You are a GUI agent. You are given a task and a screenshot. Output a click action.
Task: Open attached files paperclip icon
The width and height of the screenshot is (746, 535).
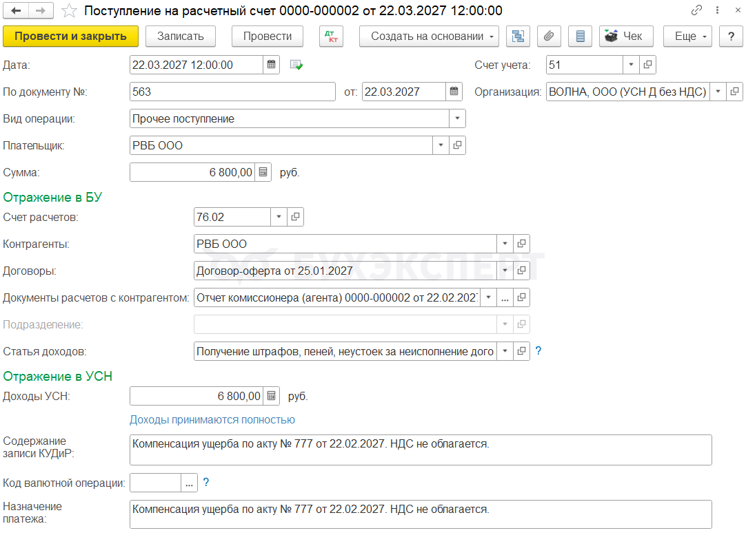pyautogui.click(x=549, y=36)
